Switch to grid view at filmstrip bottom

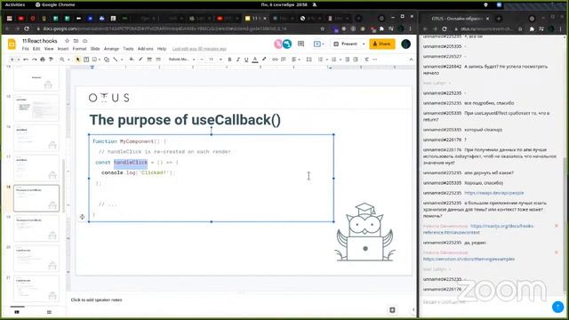(x=49, y=312)
